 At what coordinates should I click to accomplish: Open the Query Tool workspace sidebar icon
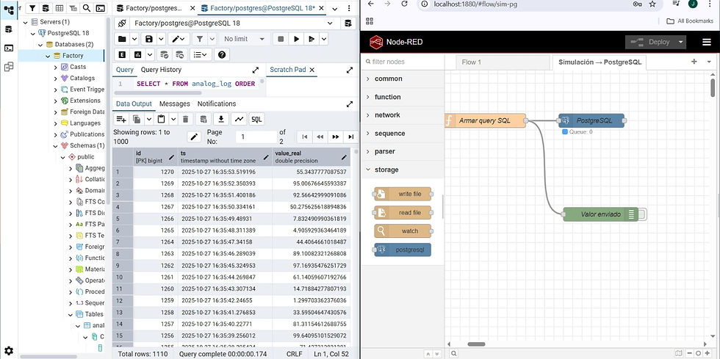(8, 29)
